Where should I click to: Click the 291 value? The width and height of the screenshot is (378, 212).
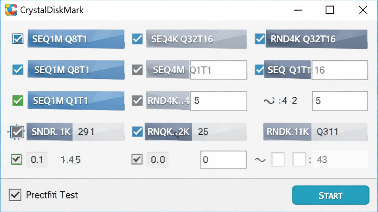point(86,132)
